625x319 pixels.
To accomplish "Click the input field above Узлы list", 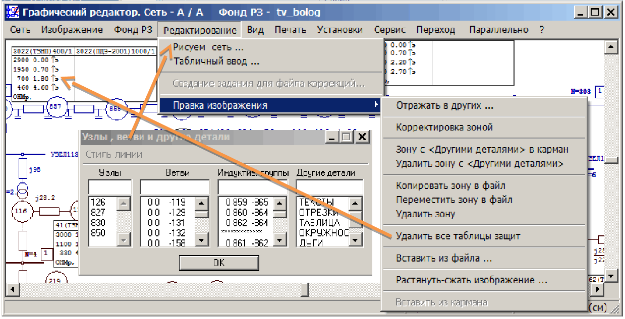I will pyautogui.click(x=109, y=187).
